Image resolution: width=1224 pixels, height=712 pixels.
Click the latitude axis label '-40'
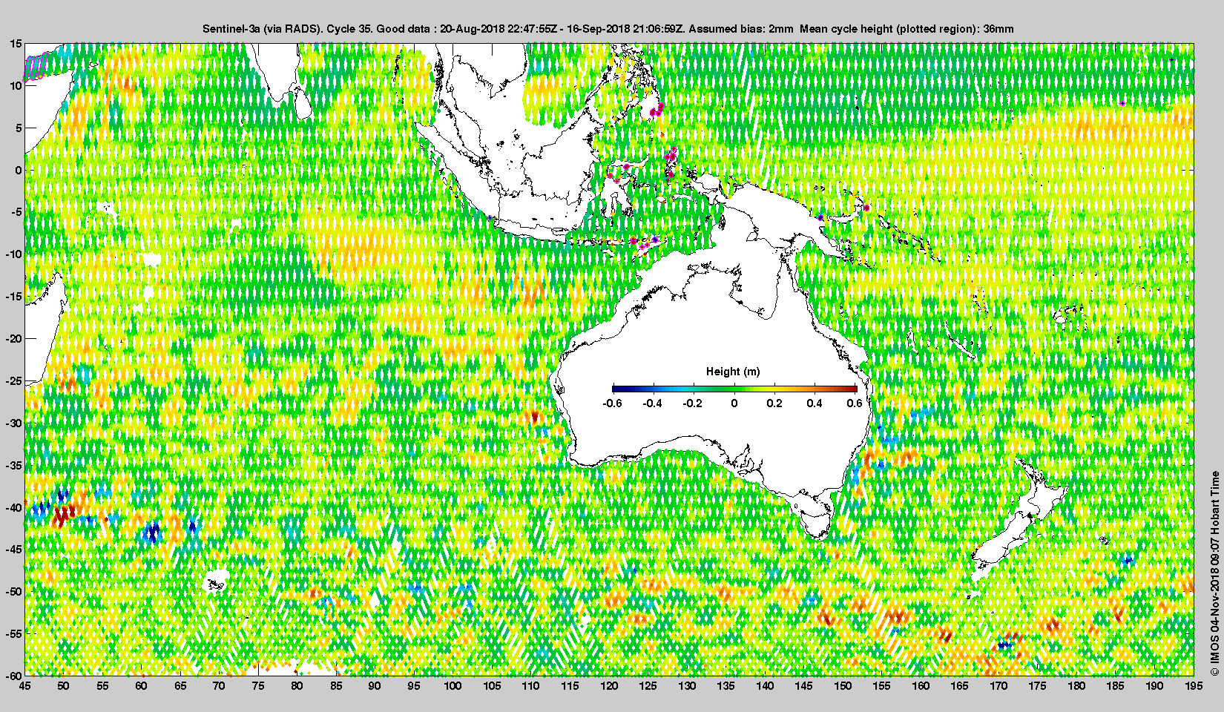point(14,508)
